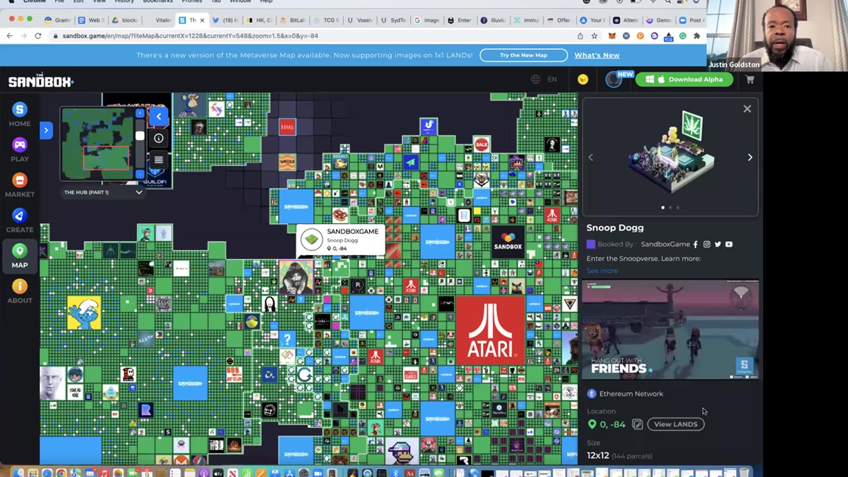
Task: Bookmark page with star icon
Action: click(x=594, y=36)
